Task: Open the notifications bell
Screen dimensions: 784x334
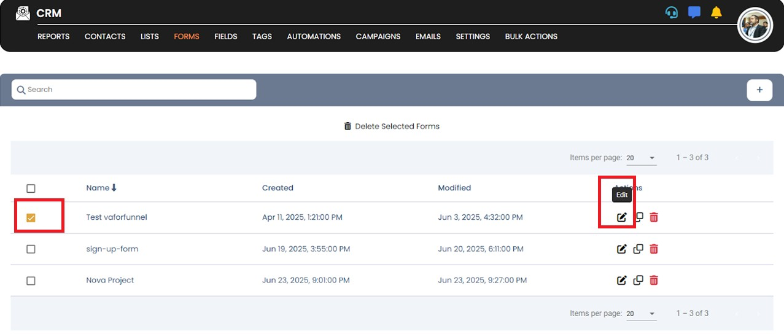Action: click(716, 13)
